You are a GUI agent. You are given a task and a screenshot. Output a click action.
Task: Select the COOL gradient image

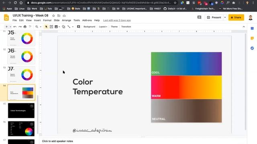point(186,64)
